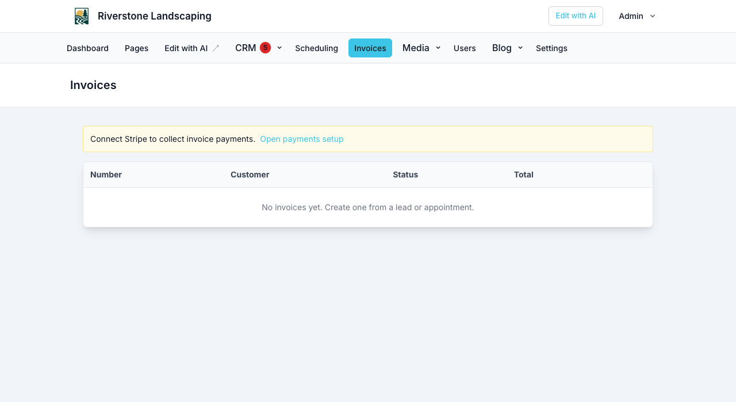Click the Riverstone Landscaping site title
Viewport: 736px width, 402px height.
point(155,16)
